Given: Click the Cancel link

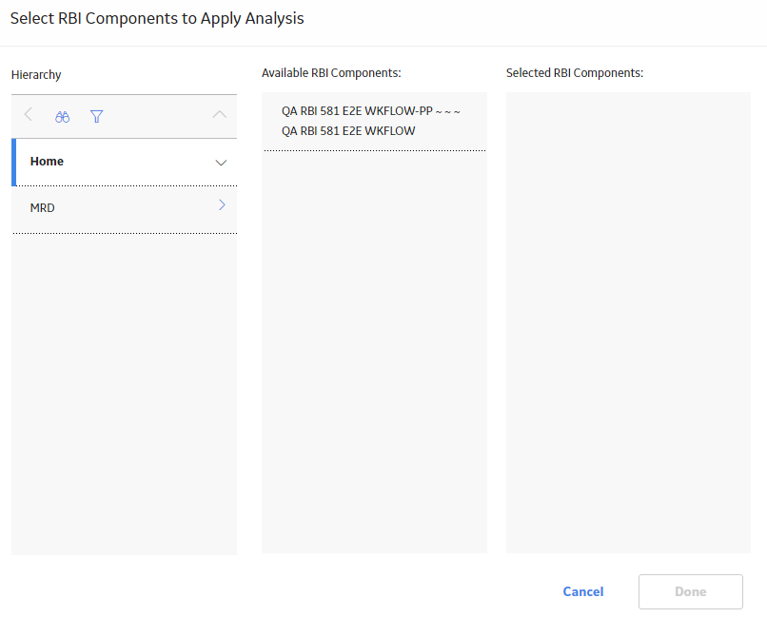Looking at the screenshot, I should [583, 591].
